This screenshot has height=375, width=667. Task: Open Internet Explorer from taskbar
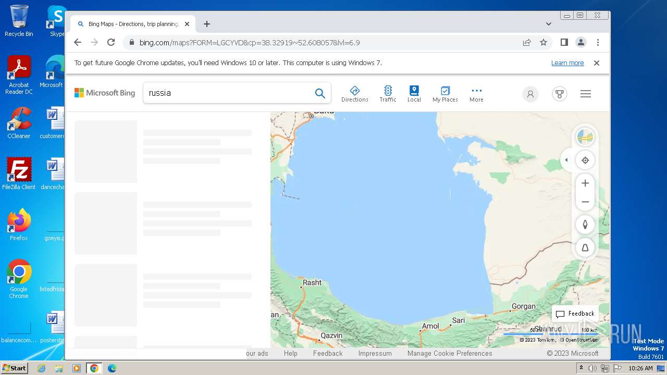point(42,368)
